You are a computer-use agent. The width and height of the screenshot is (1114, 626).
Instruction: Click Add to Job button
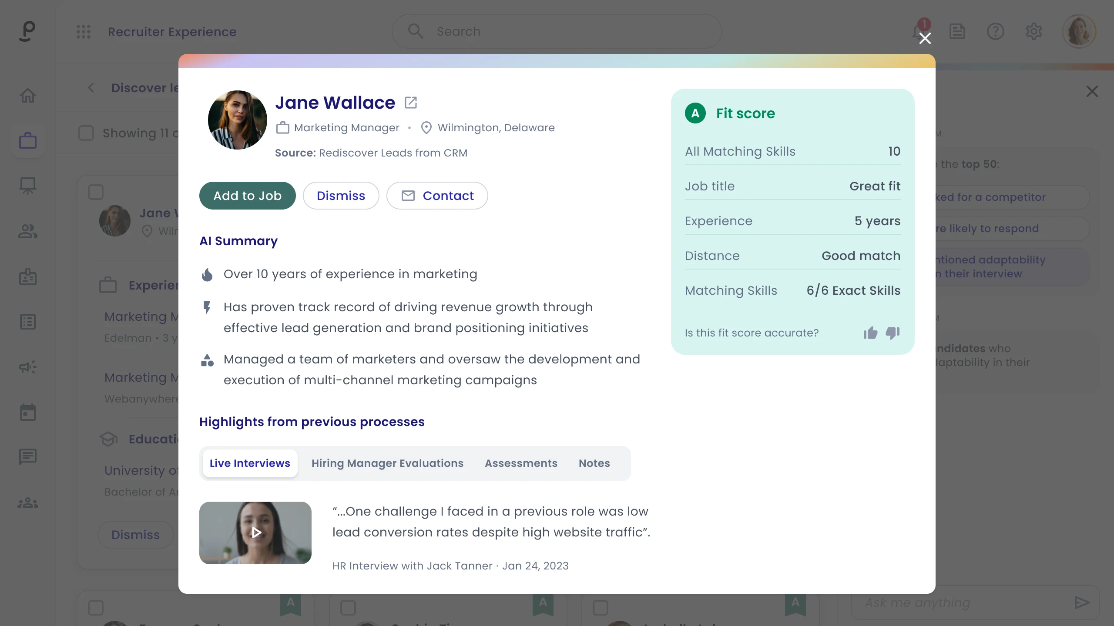[248, 196]
